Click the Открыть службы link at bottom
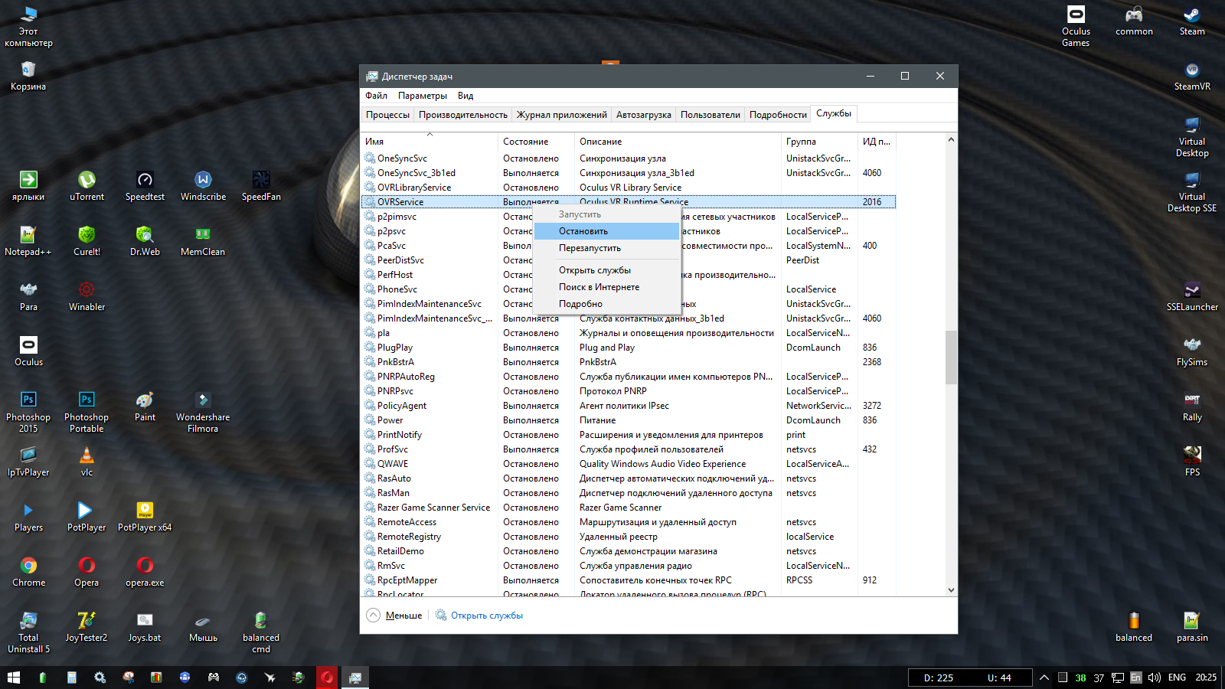This screenshot has width=1225, height=689. (x=486, y=616)
